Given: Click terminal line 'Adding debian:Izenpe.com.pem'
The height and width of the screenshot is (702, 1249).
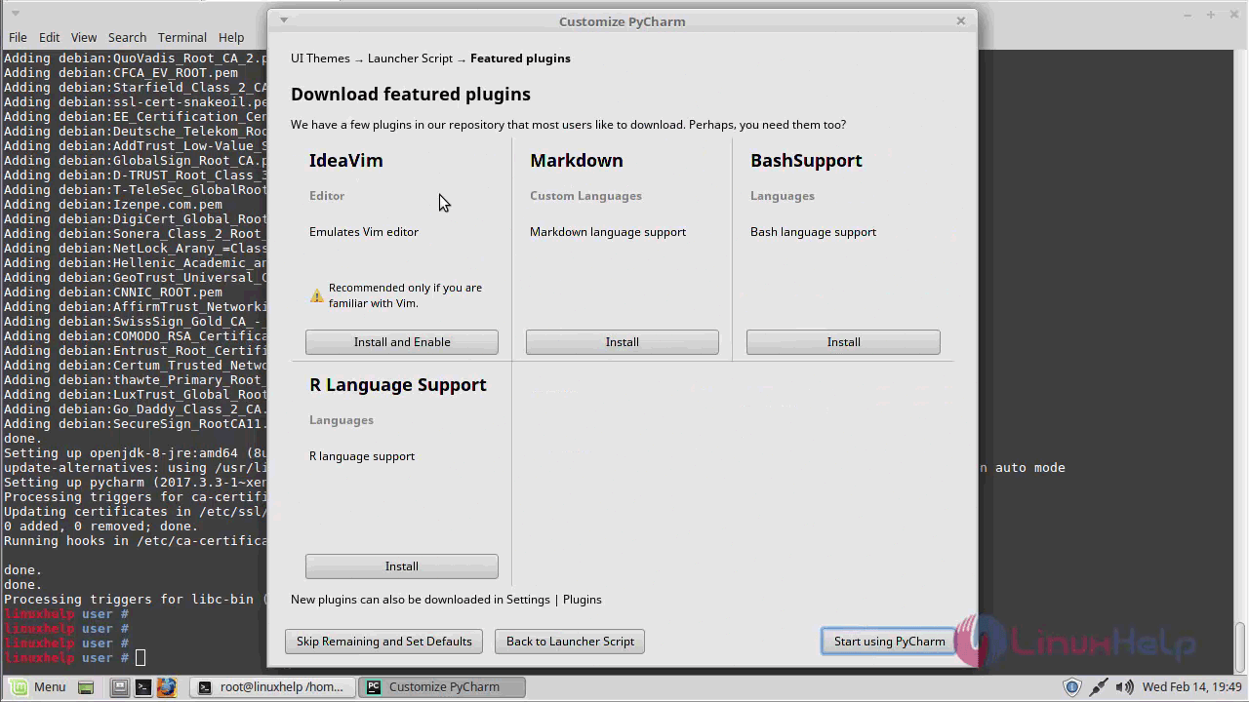Looking at the screenshot, I should pyautogui.click(x=113, y=205).
